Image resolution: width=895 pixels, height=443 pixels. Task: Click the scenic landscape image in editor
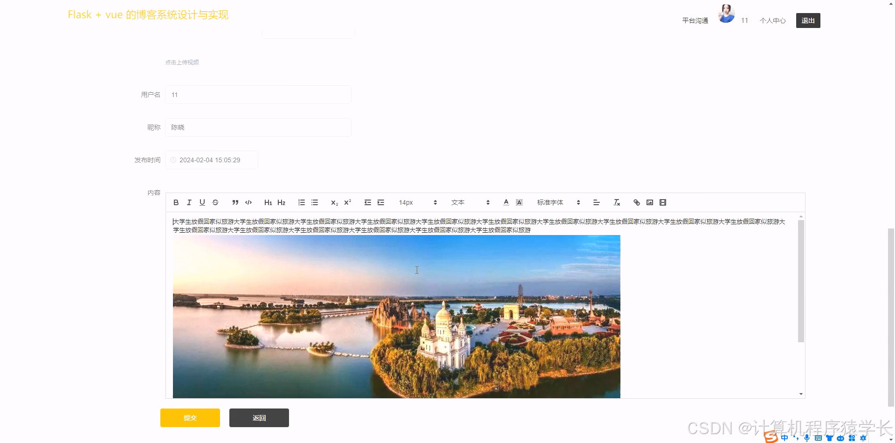pos(396,317)
